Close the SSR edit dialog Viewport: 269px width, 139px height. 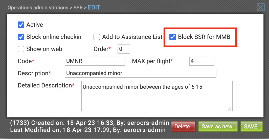point(261,8)
